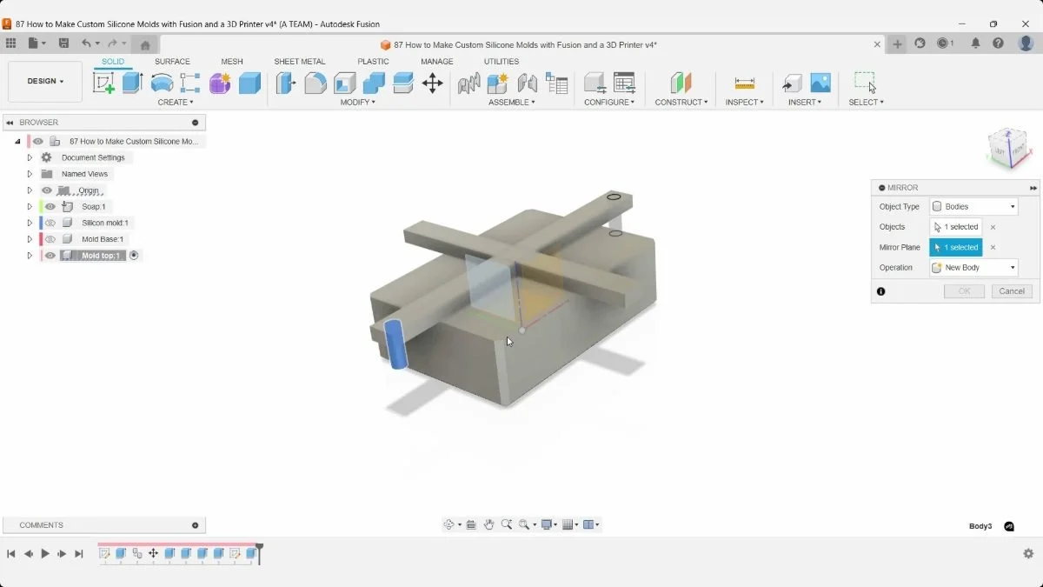Toggle visibility of Silicon mold:1
Viewport: 1043px width, 587px height.
(x=50, y=223)
